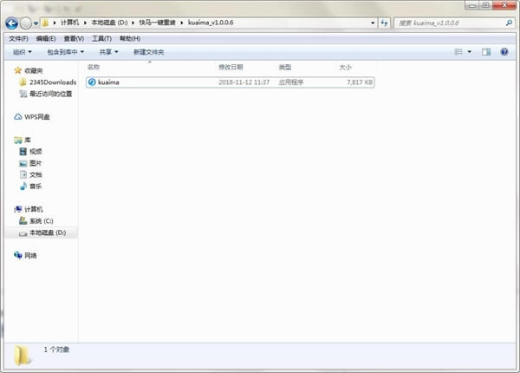The width and height of the screenshot is (520, 373).
Task: Click the 最近访问的位置 icon
Action: pos(23,94)
